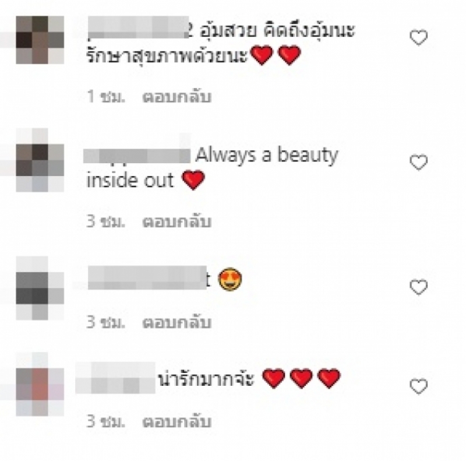Click the 1 ชม. timestamp
Viewport: 466px width, 461px height.
(106, 97)
